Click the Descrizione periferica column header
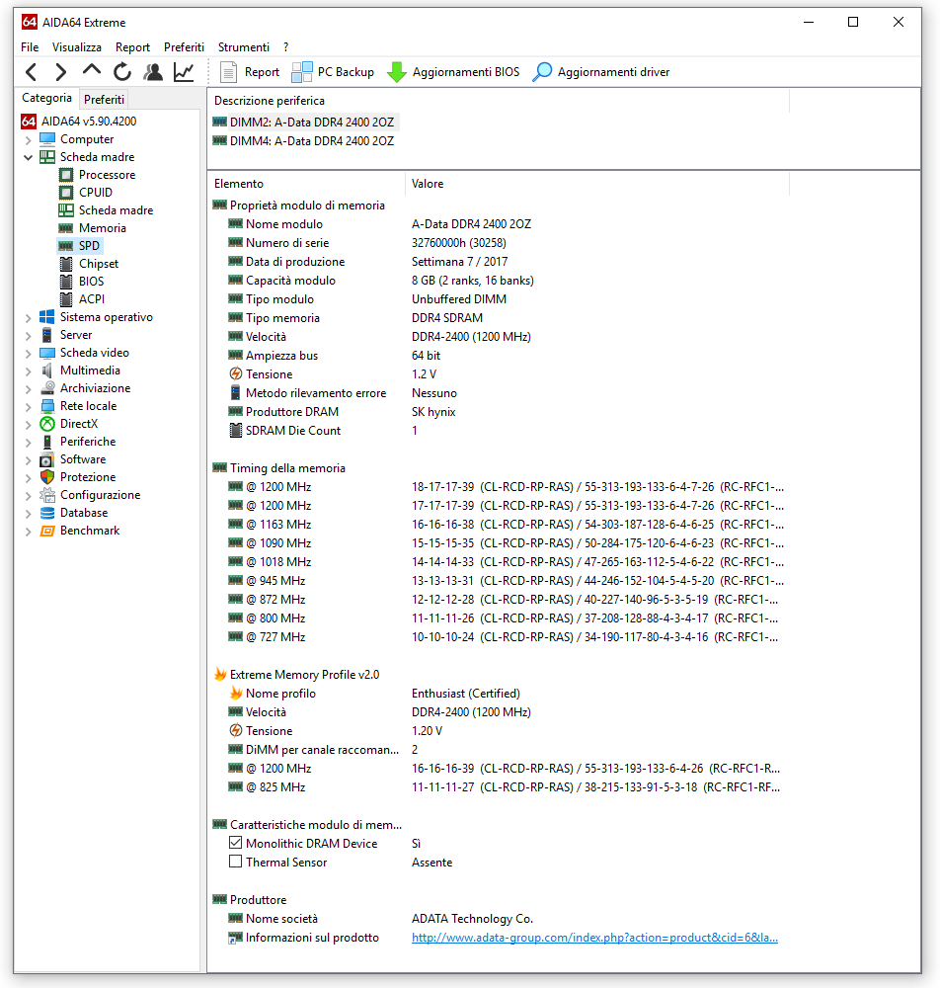The height and width of the screenshot is (988, 940). (x=498, y=101)
